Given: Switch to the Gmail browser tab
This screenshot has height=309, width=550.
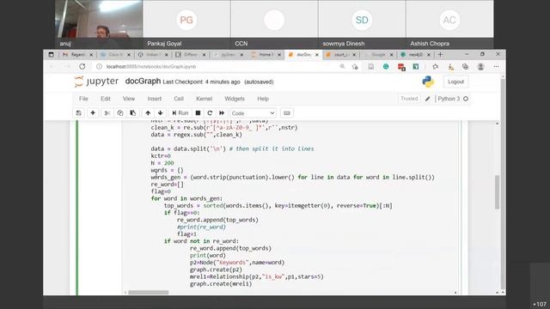Looking at the screenshot, I should click(77, 55).
